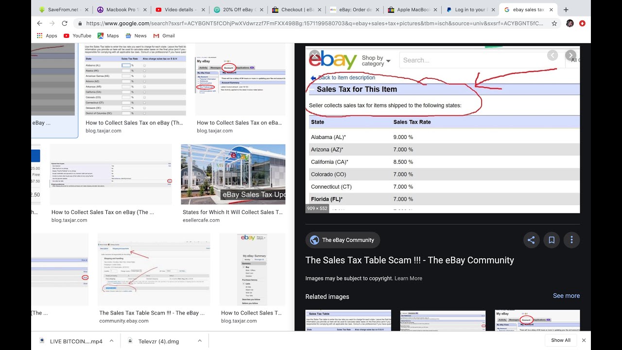
Task: Switch to the Log in to your tab
Action: point(471,10)
